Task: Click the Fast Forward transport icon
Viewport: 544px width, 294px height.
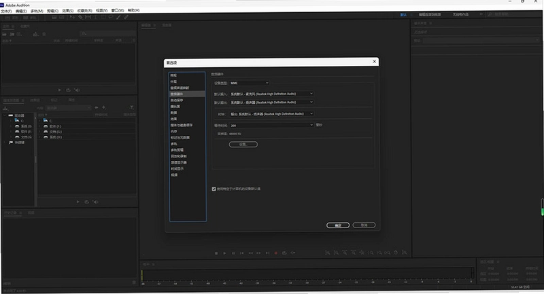Action: (x=259, y=253)
